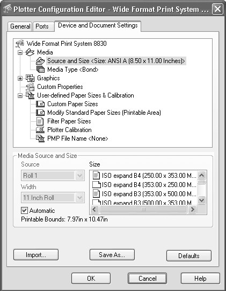Switch to the Ports tab
The image size is (226, 291).
point(42,26)
